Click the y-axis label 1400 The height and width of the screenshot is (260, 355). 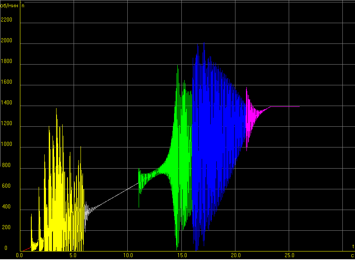[7, 103]
